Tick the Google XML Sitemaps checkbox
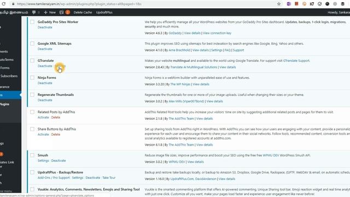 32,44
